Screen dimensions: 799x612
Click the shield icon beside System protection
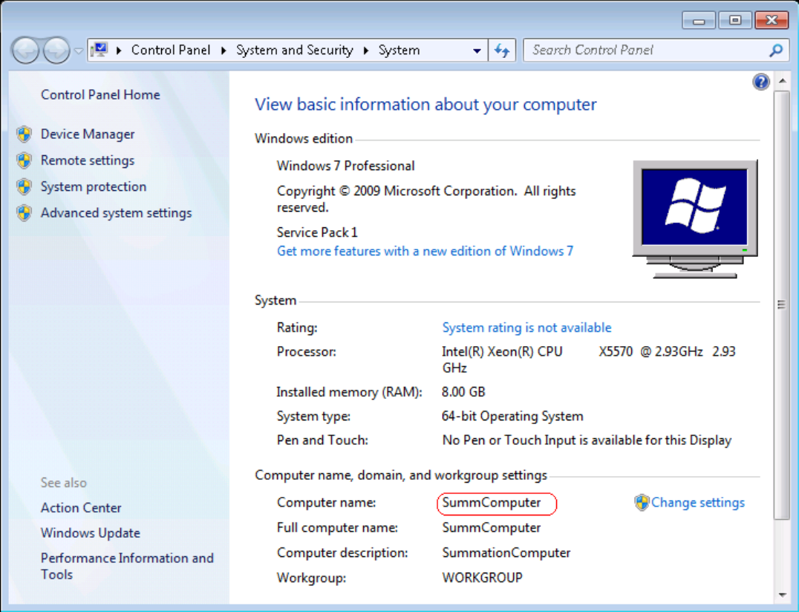pyautogui.click(x=24, y=186)
